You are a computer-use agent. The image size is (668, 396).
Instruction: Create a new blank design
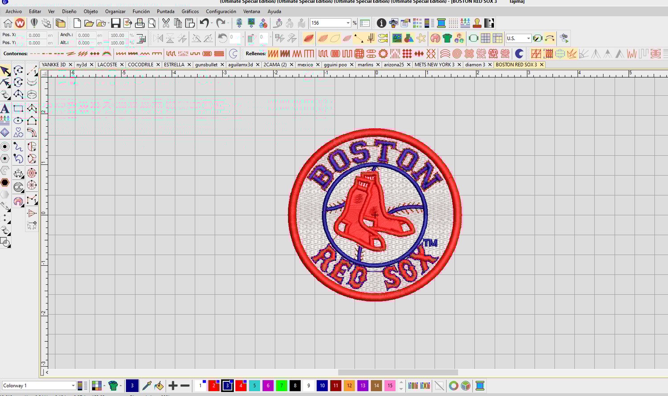(77, 23)
